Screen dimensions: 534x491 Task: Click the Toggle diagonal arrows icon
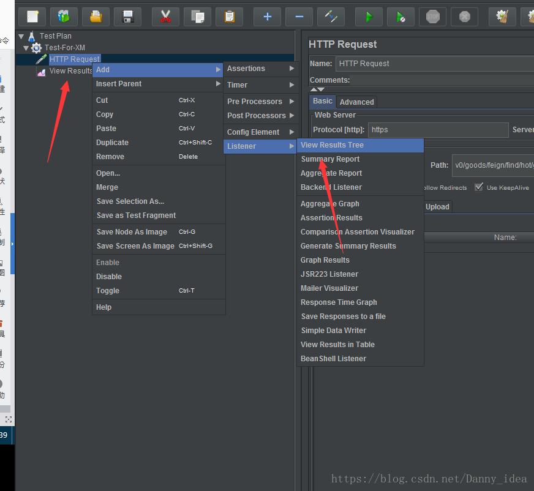point(331,17)
